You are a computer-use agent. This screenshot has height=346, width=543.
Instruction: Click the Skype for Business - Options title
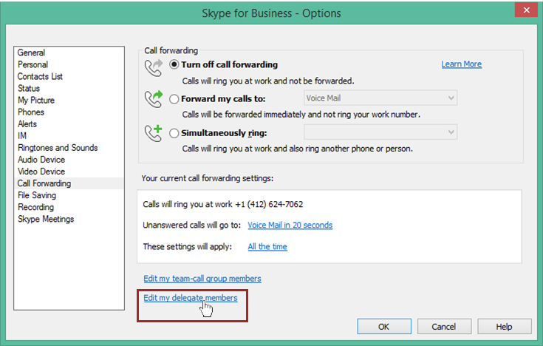(x=271, y=13)
